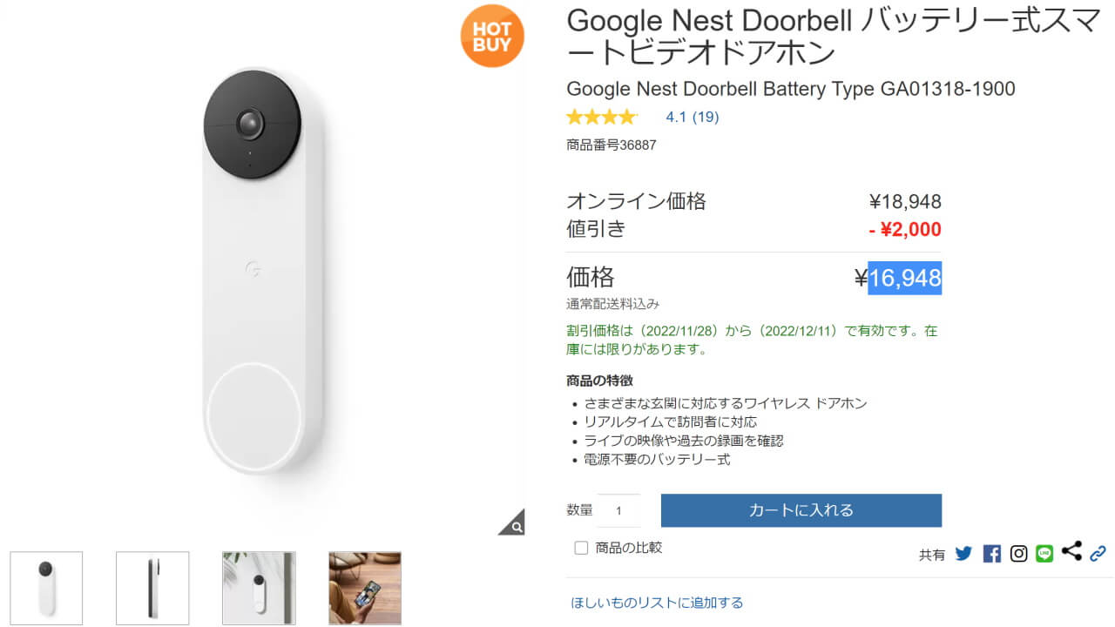Share product on Facebook

tap(991, 552)
